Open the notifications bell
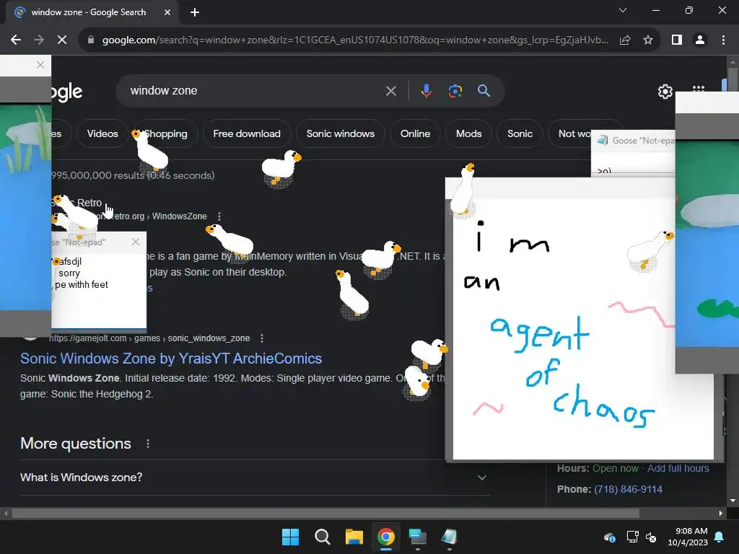 click(x=720, y=537)
